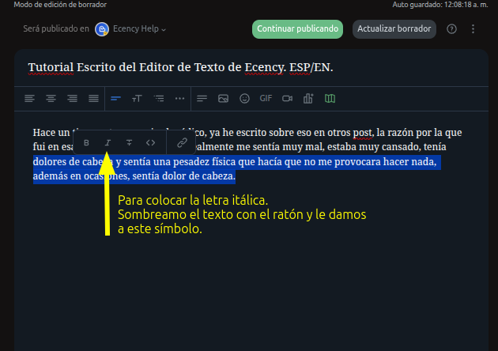This screenshot has height=351, width=498.
Task: Apply bold from floating selection toolbar
Action: point(86,142)
